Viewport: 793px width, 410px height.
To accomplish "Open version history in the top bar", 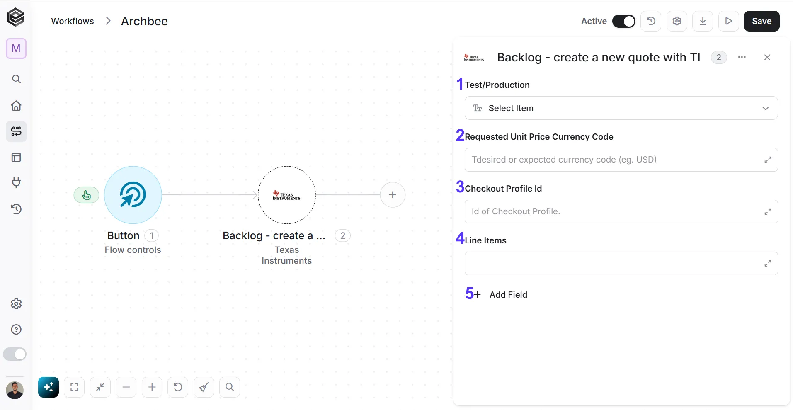I will pyautogui.click(x=651, y=21).
